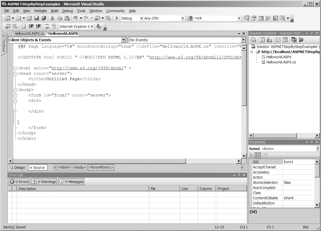Image resolution: width=321 pixels, height=231 pixels.
Task: Toggle the 0 Warnings filter
Action: click(44, 182)
